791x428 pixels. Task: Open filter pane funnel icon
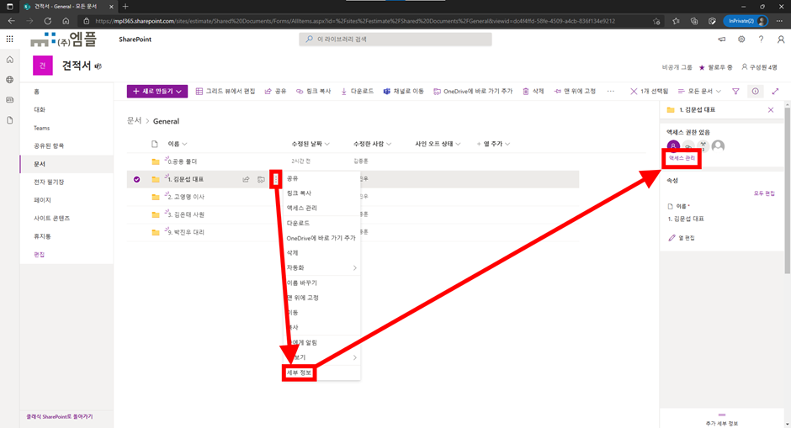[735, 92]
